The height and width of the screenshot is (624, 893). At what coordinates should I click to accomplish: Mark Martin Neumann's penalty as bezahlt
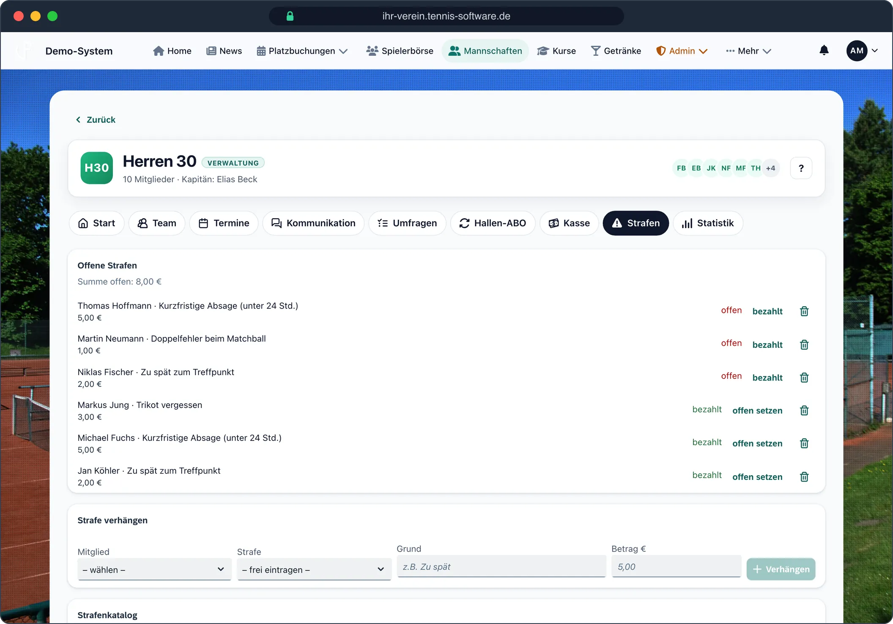click(767, 345)
